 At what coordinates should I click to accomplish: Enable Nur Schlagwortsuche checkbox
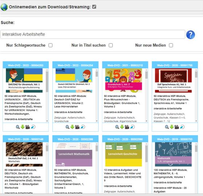pyautogui.click(x=50, y=45)
